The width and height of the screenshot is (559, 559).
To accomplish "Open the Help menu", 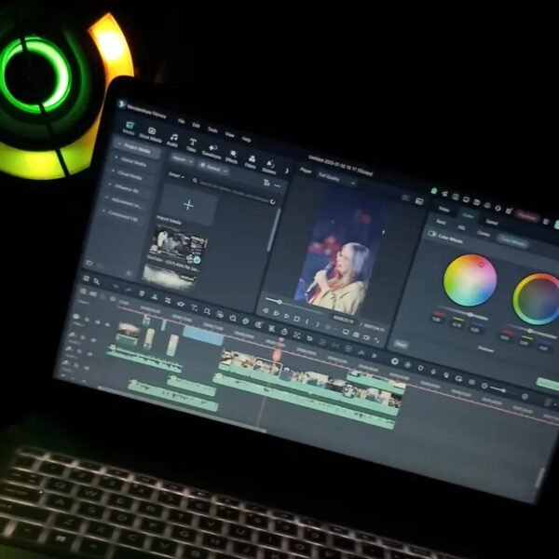I will click(246, 139).
